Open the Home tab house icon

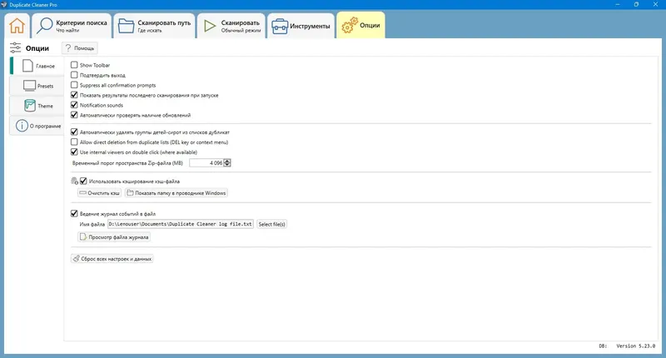(x=17, y=26)
